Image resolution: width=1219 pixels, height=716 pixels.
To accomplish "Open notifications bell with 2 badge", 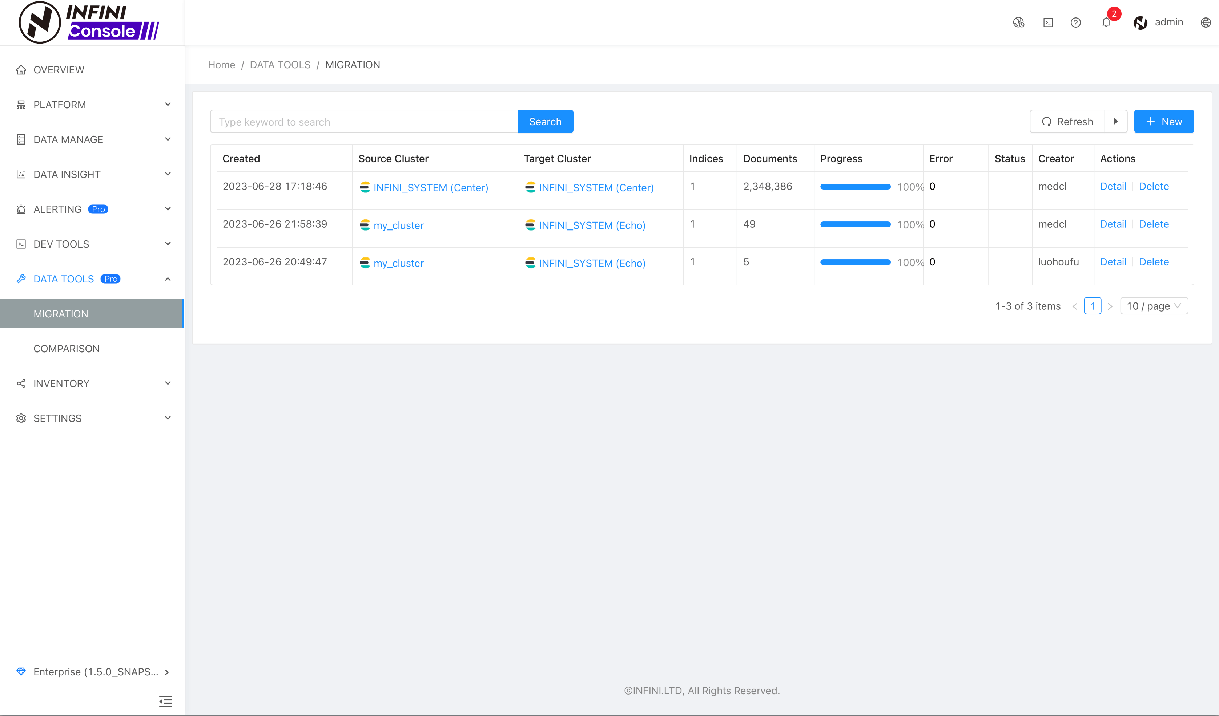I will tap(1107, 21).
